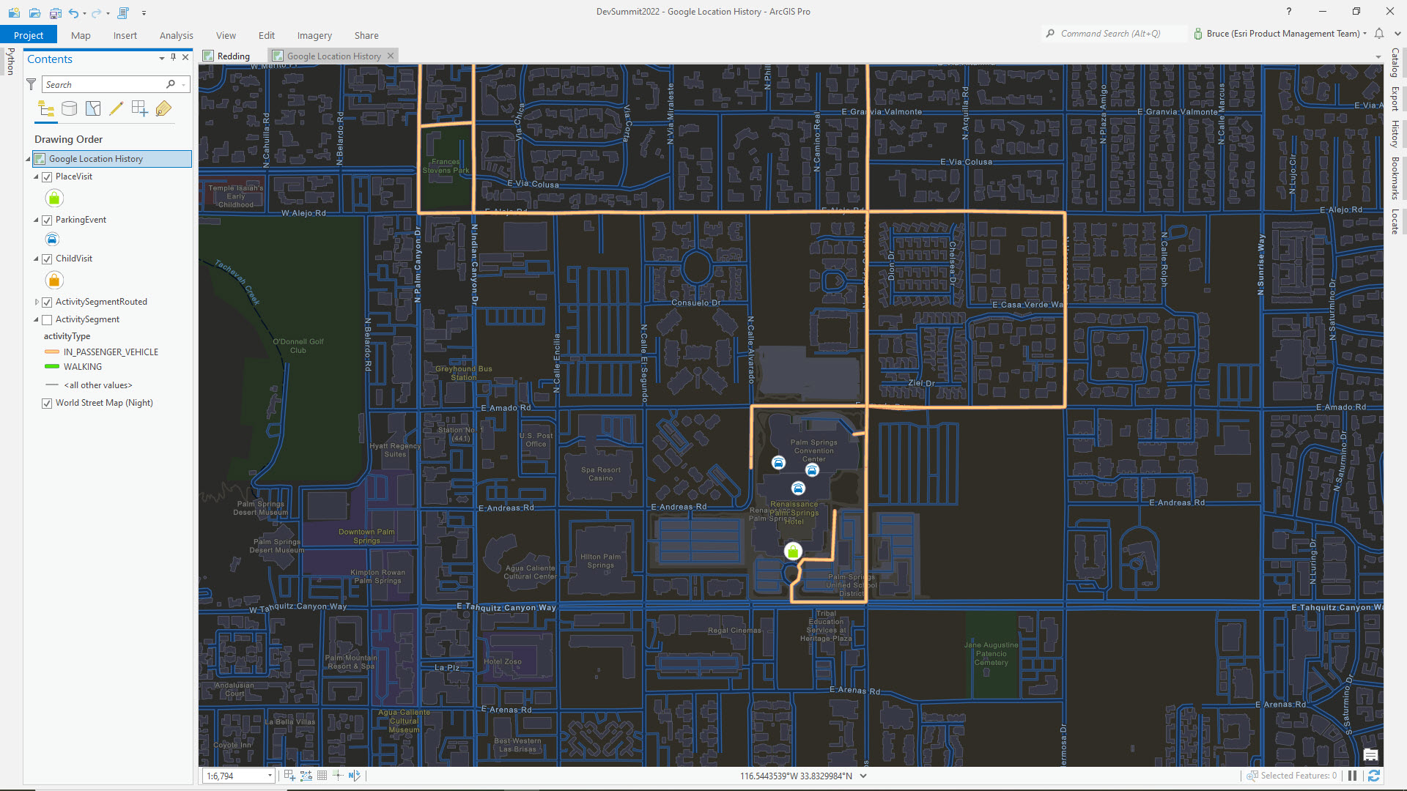
Task: Collapse the PlaceVisit layer symbology
Action: pyautogui.click(x=35, y=177)
